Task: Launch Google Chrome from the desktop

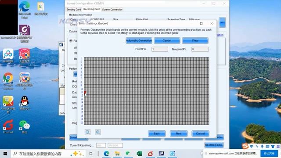Action: (8, 81)
